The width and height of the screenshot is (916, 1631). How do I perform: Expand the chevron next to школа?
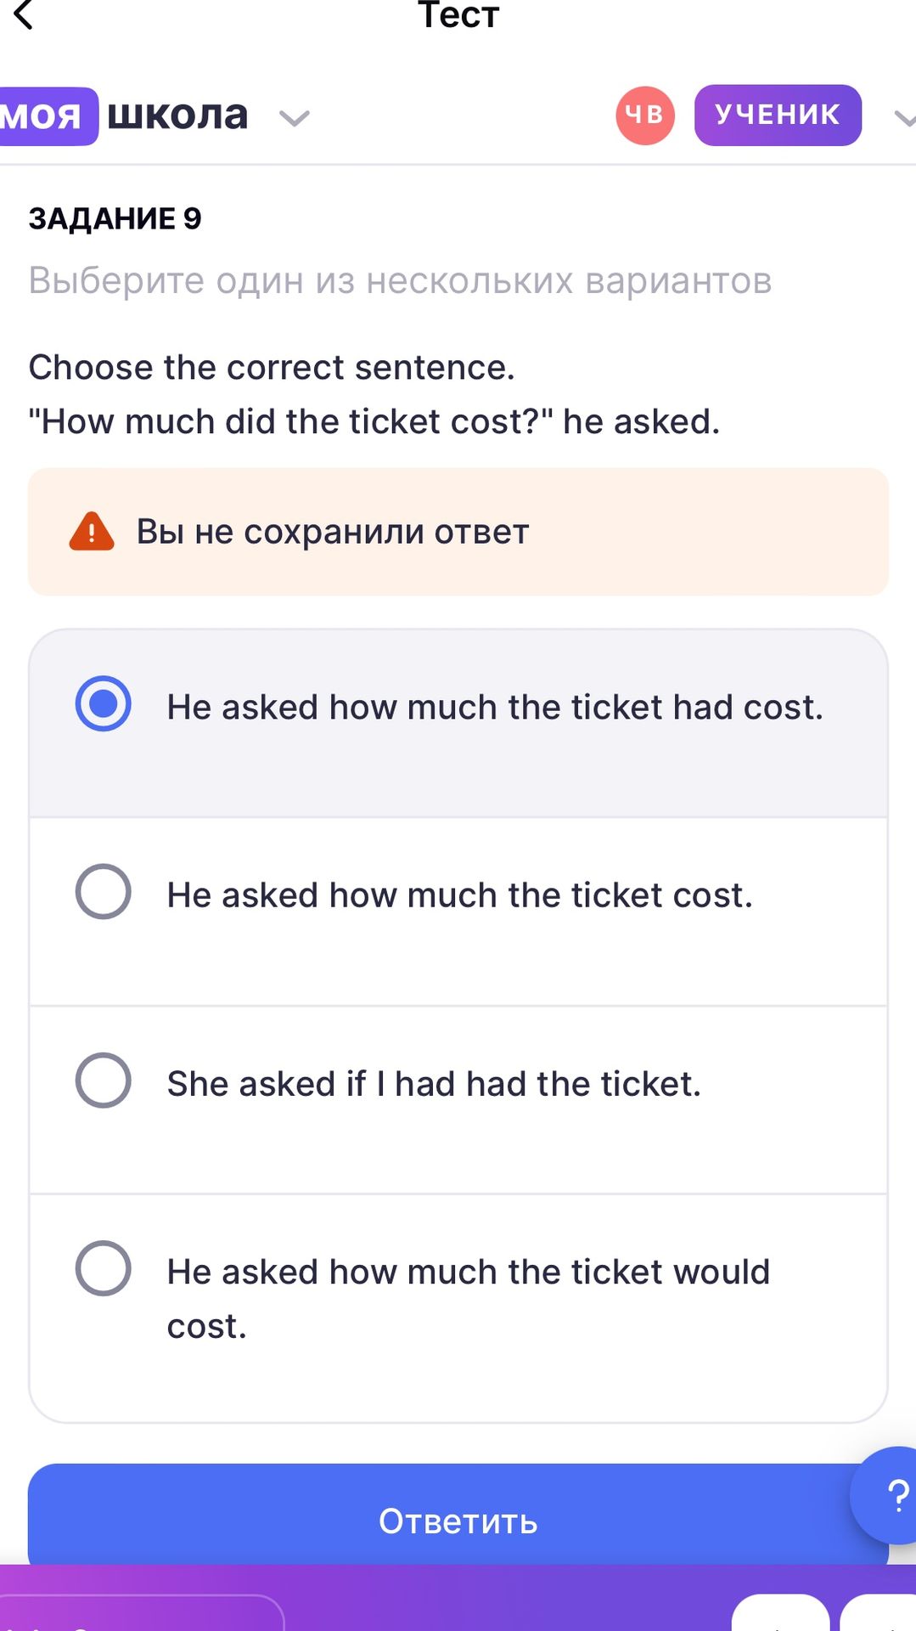point(295,118)
